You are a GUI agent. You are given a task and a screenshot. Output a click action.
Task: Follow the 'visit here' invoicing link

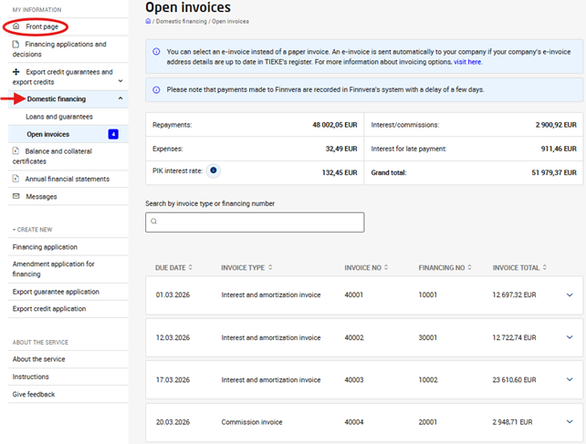coord(467,62)
